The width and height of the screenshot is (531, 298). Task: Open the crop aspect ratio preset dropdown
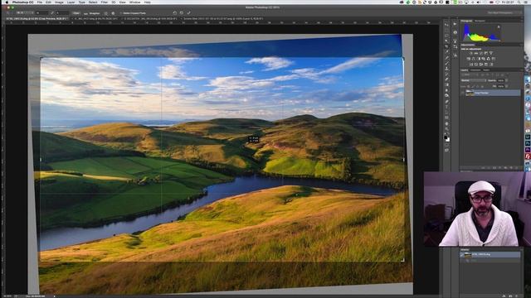click(25, 13)
